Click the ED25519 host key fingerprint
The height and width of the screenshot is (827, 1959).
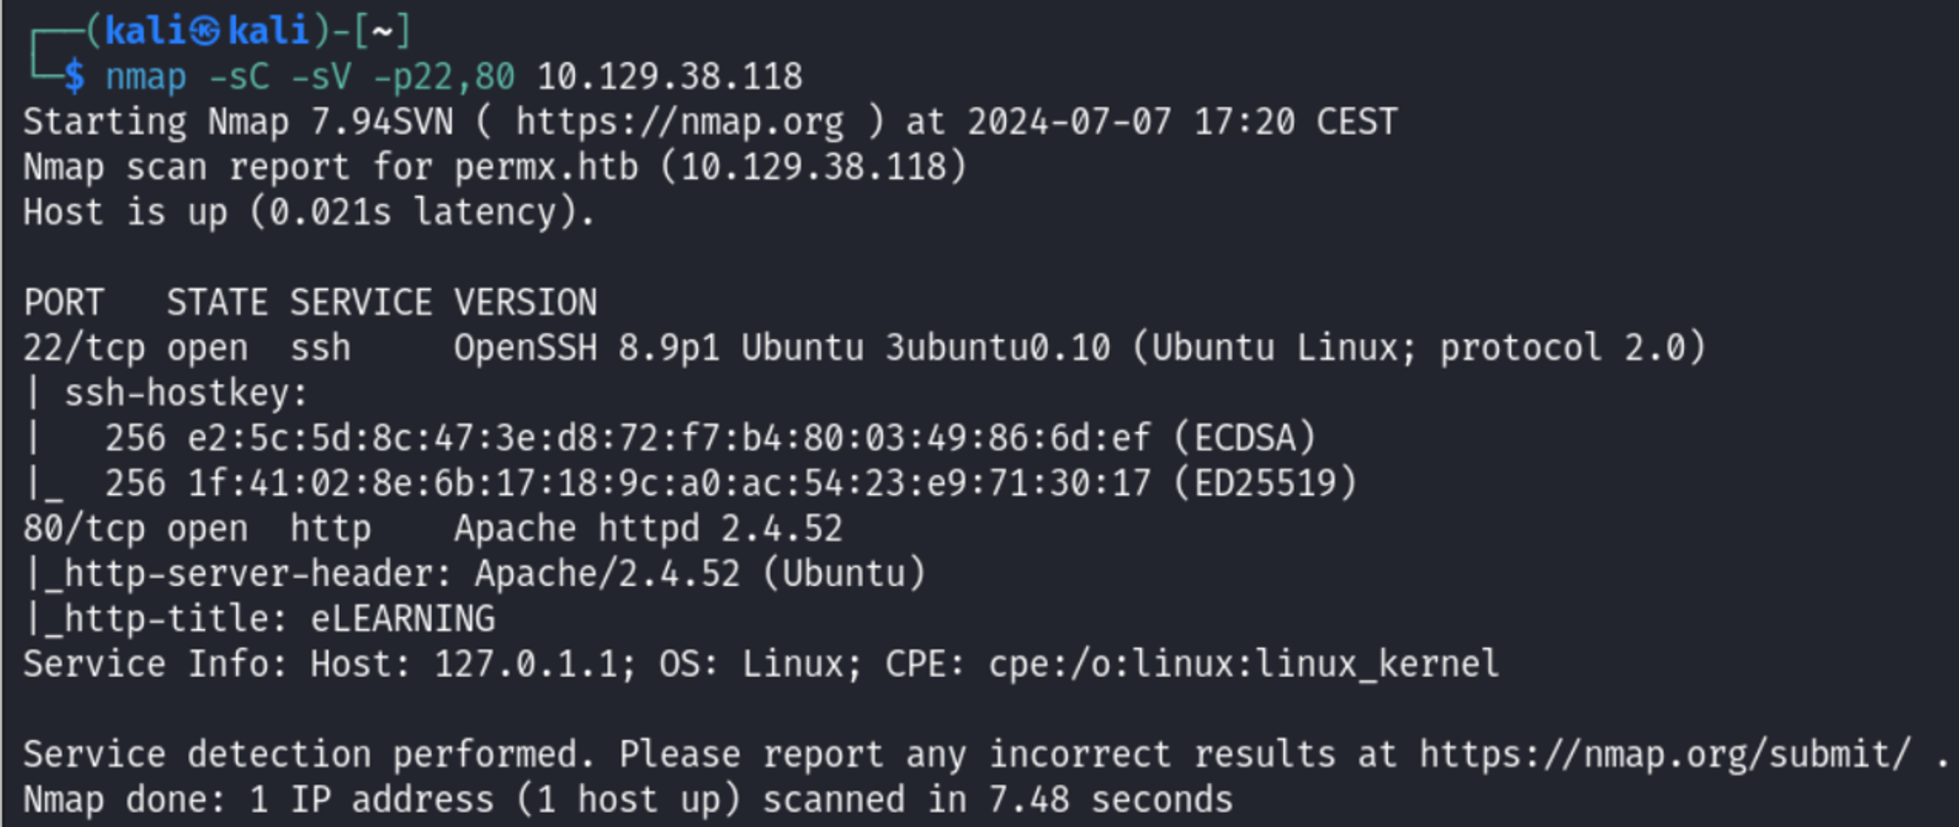[x=669, y=483]
